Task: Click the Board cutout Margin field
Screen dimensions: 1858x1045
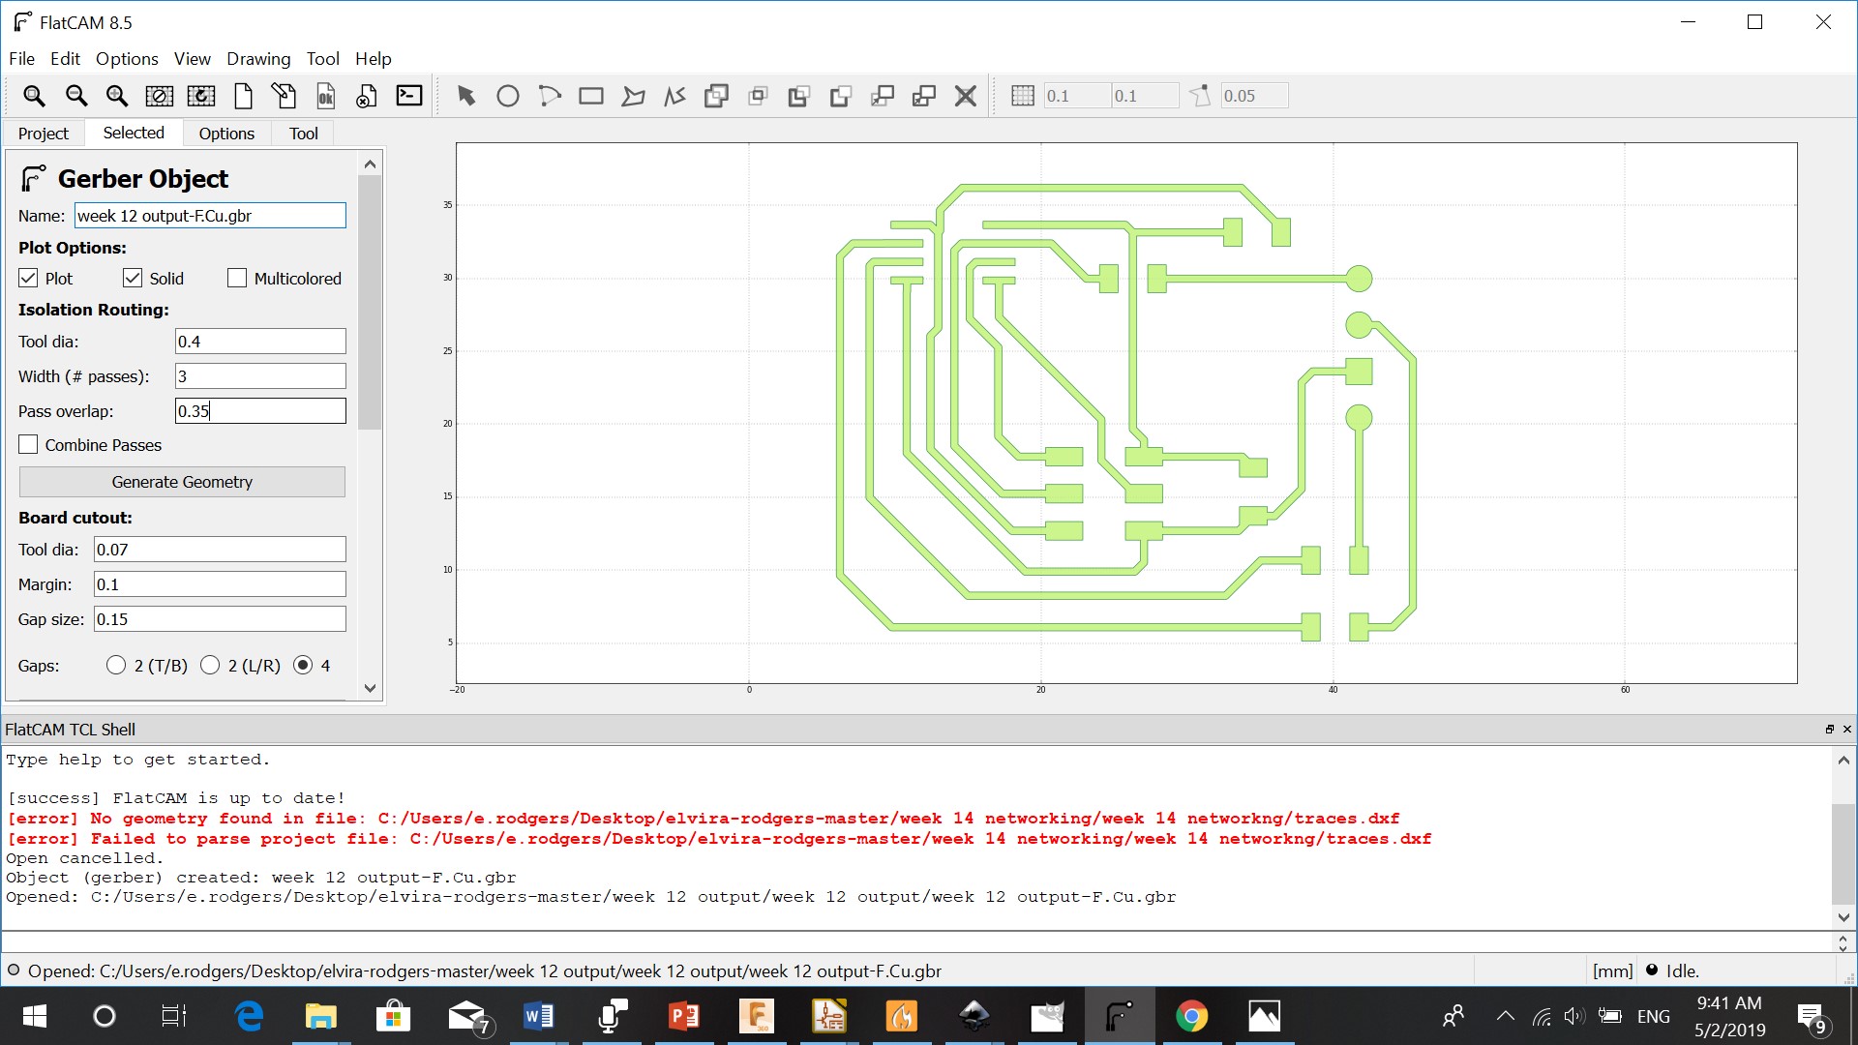Action: coord(220,584)
